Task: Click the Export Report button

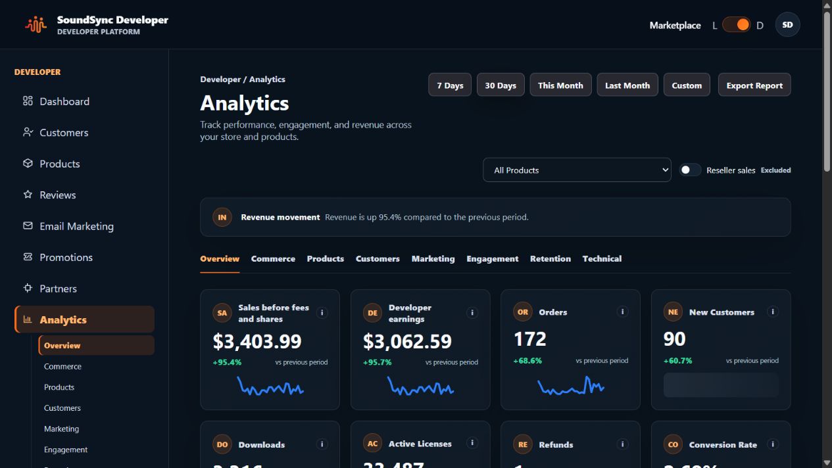Action: tap(754, 85)
